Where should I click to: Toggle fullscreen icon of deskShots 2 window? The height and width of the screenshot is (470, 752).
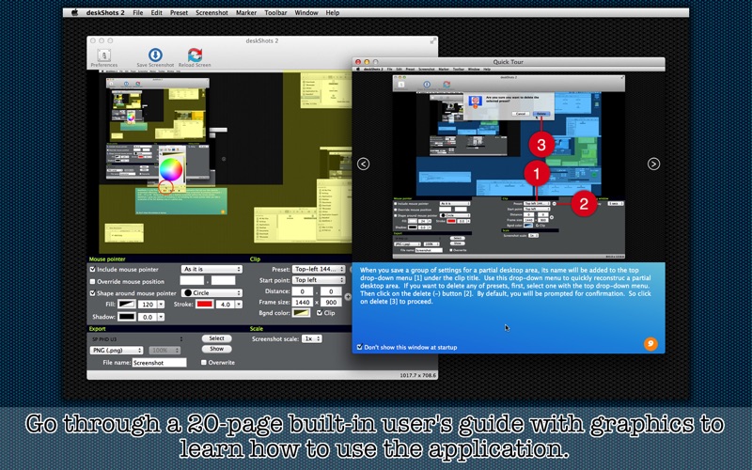point(433,40)
